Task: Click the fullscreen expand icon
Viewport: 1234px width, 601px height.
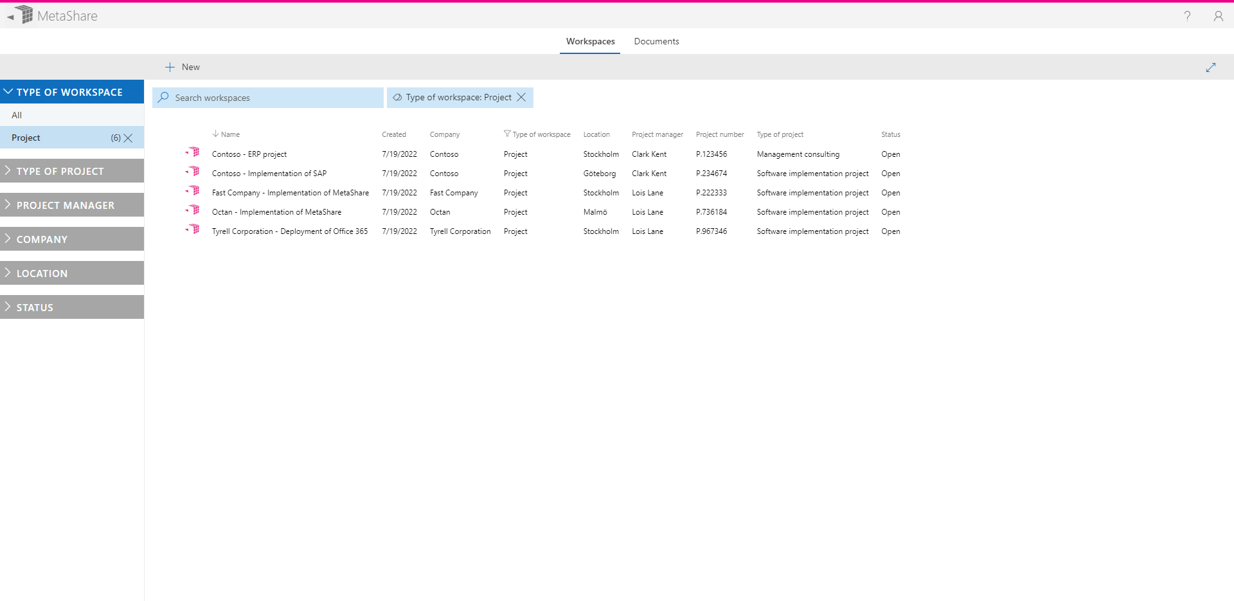Action: (x=1212, y=67)
